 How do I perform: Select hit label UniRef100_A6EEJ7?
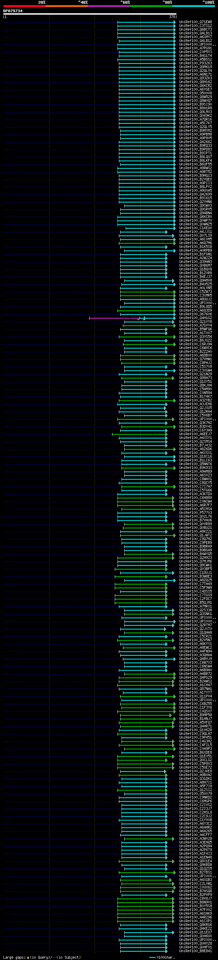(x=196, y=434)
